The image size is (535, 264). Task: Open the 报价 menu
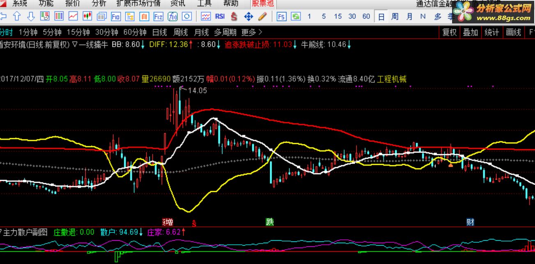[x=73, y=4]
